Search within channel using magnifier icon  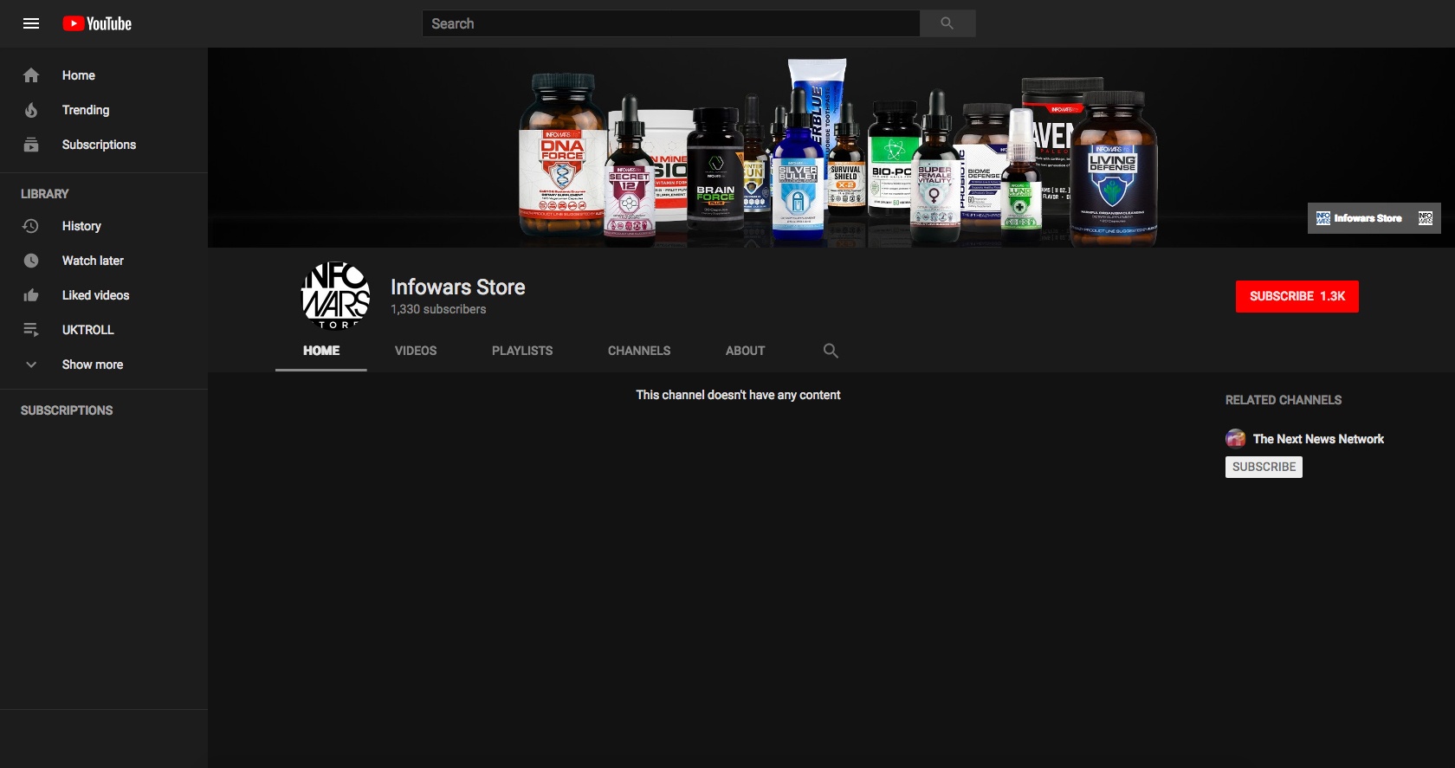pyautogui.click(x=831, y=351)
